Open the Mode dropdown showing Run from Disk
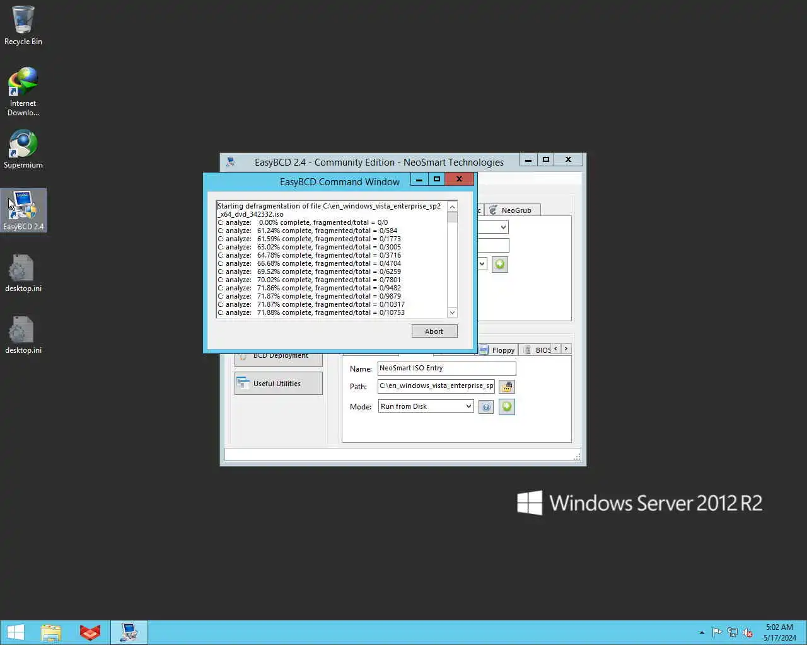The height and width of the screenshot is (645, 807). point(426,406)
